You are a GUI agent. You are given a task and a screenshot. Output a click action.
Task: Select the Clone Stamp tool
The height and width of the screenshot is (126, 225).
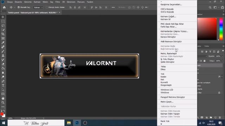3,56
